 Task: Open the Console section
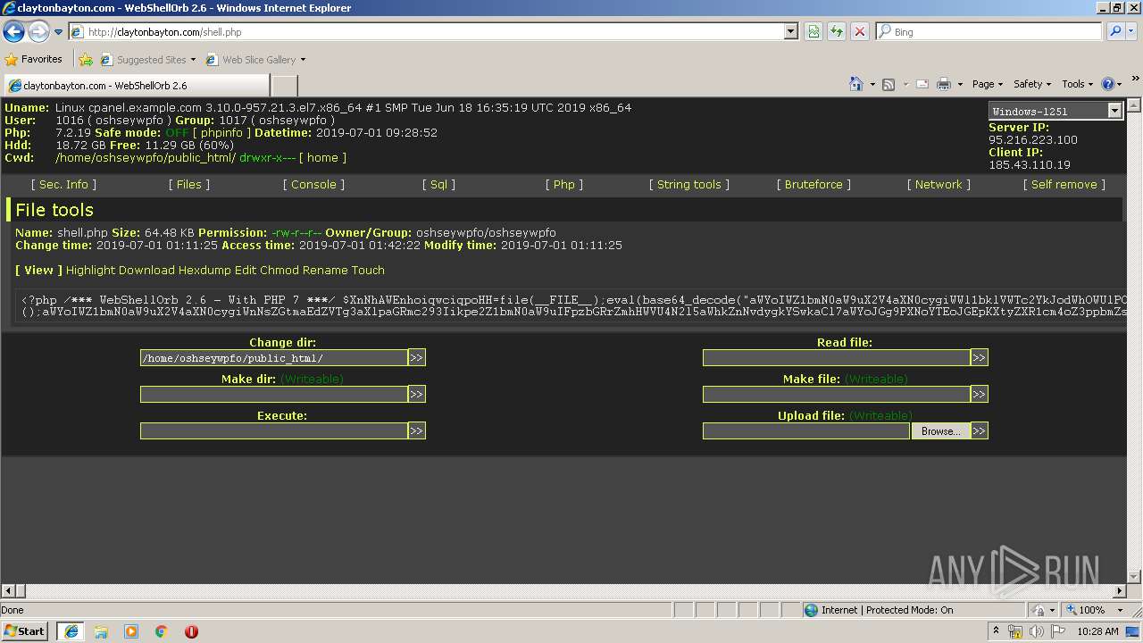click(313, 184)
